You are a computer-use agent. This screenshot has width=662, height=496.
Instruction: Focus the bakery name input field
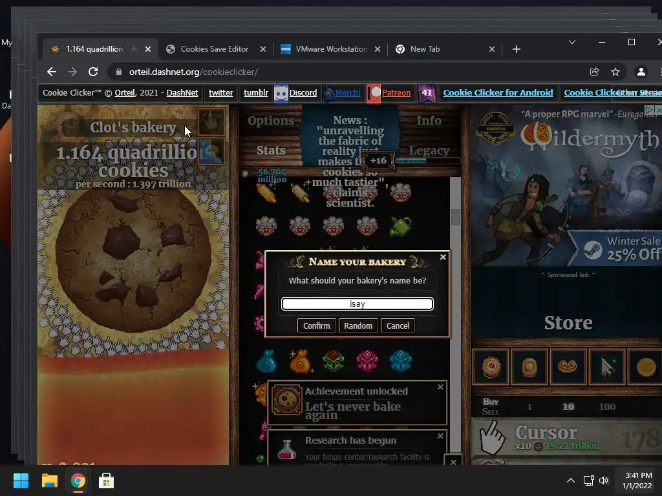[x=357, y=304]
